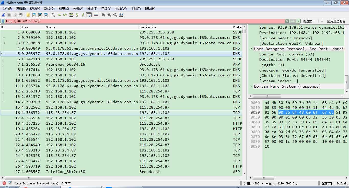Save the capture file
Viewport: 349px width, 188px height.
(x=34, y=15)
